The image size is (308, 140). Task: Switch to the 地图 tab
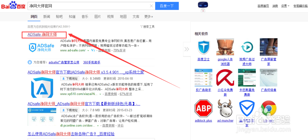123,17
